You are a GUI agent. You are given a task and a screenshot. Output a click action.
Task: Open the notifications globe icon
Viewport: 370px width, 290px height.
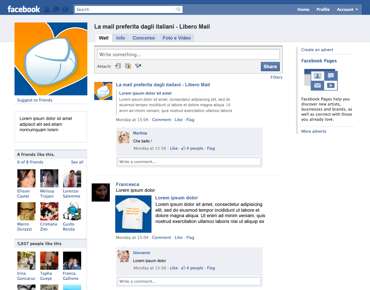(x=65, y=9)
